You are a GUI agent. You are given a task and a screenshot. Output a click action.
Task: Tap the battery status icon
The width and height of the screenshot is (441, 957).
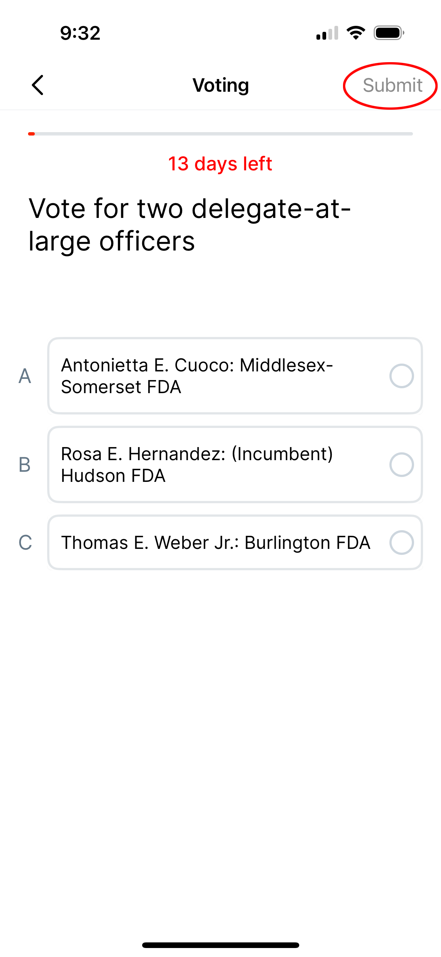pos(389,33)
